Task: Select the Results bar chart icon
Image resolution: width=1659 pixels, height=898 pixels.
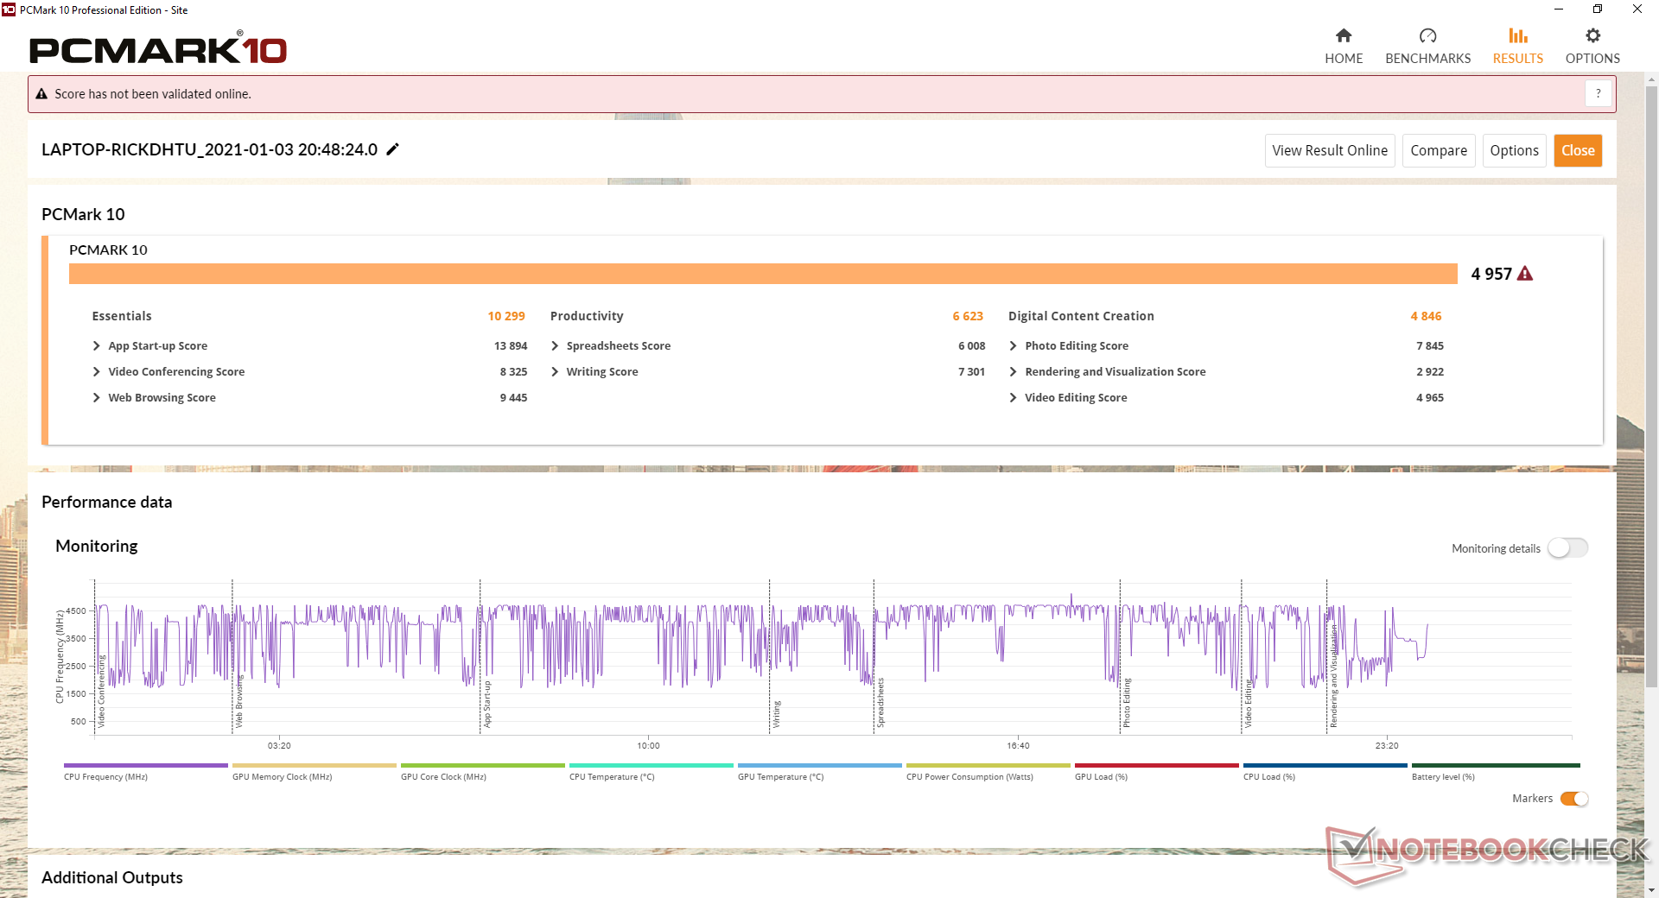Action: (1517, 36)
